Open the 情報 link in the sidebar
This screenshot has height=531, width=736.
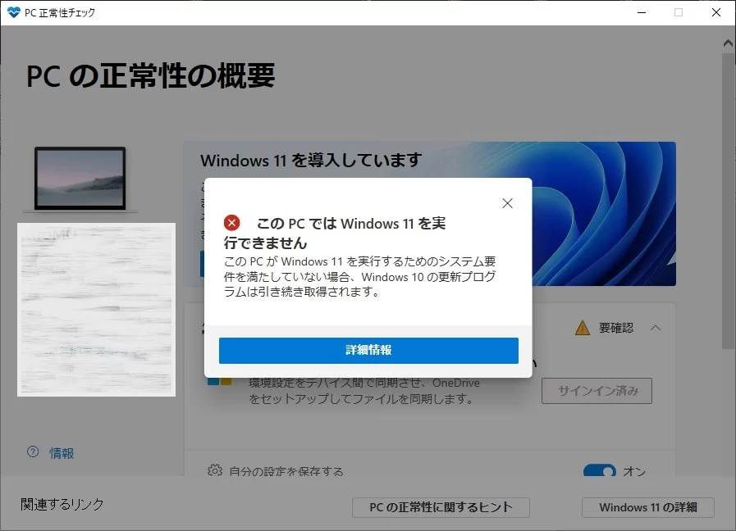pyautogui.click(x=62, y=453)
